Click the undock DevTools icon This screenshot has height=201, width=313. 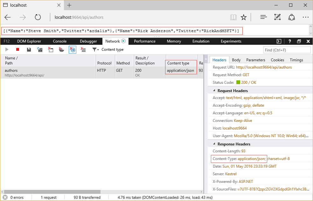[299, 41]
